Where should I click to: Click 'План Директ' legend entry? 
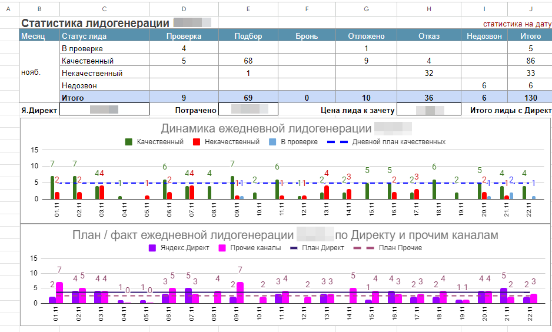pos(317,248)
